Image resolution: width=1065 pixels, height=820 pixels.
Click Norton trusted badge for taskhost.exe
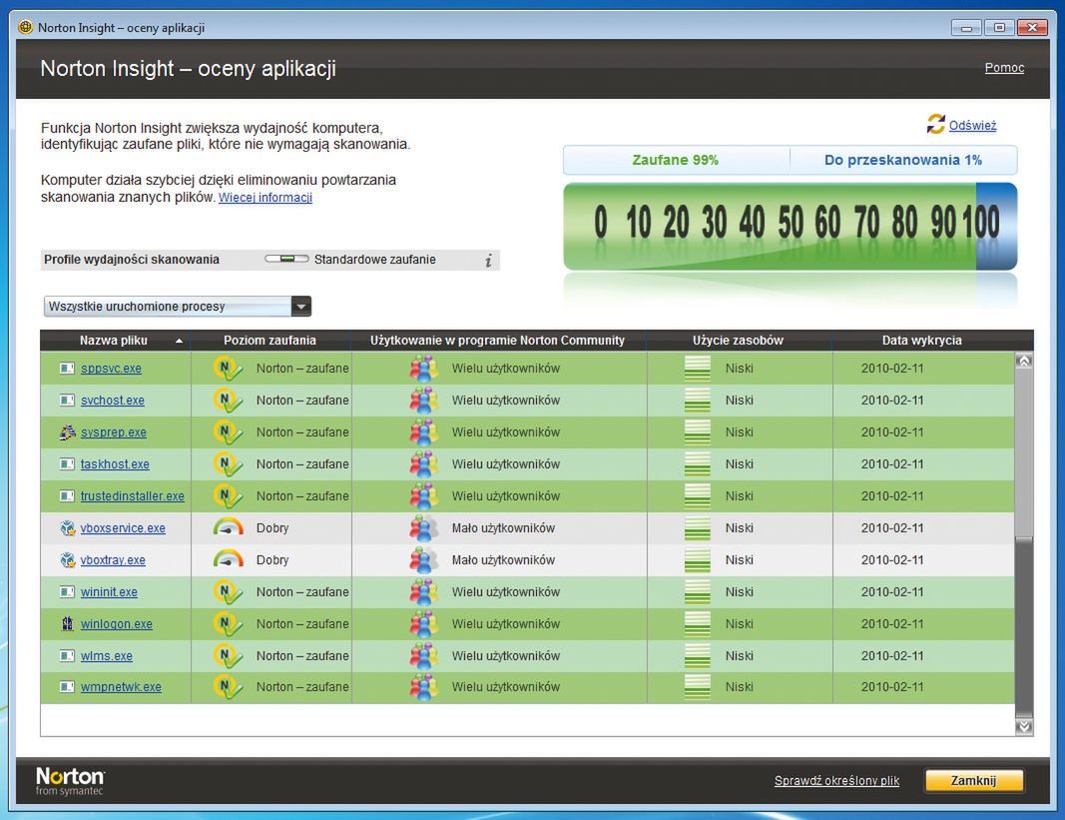(x=228, y=464)
